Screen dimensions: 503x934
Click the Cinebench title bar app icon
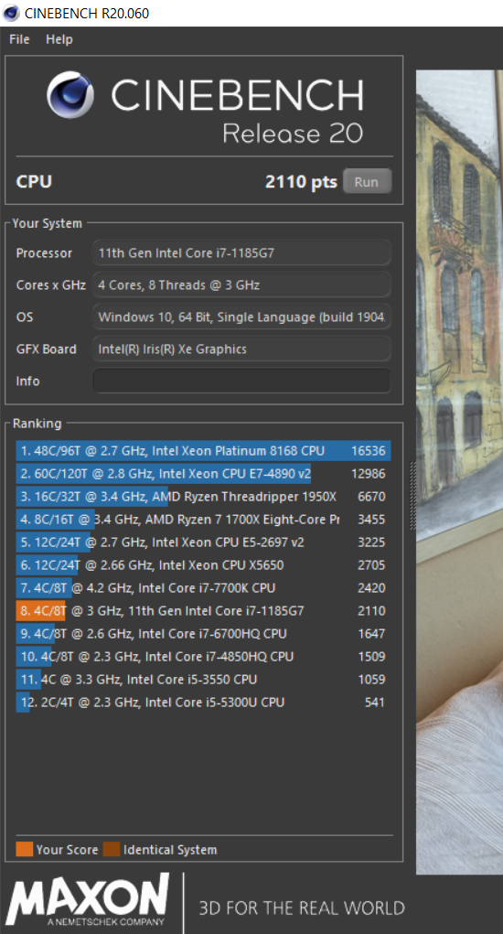(11, 13)
